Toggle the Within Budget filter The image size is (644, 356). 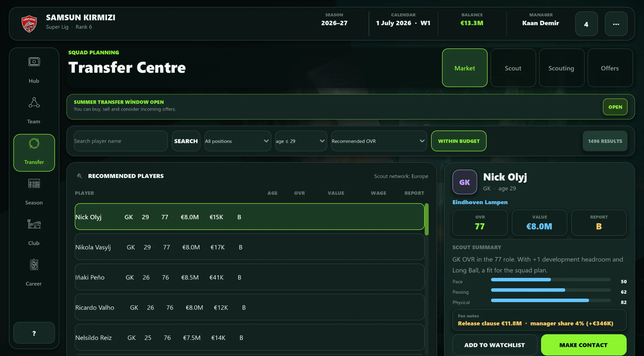pos(459,141)
